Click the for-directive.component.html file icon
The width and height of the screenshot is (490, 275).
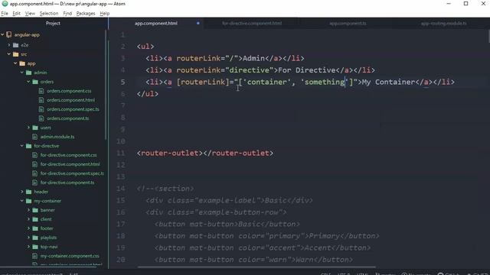pyautogui.click(x=34, y=164)
